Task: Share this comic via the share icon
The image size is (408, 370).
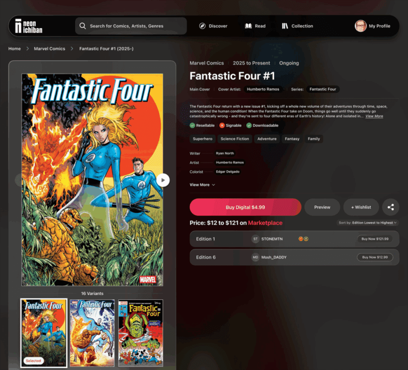Action: 391,207
